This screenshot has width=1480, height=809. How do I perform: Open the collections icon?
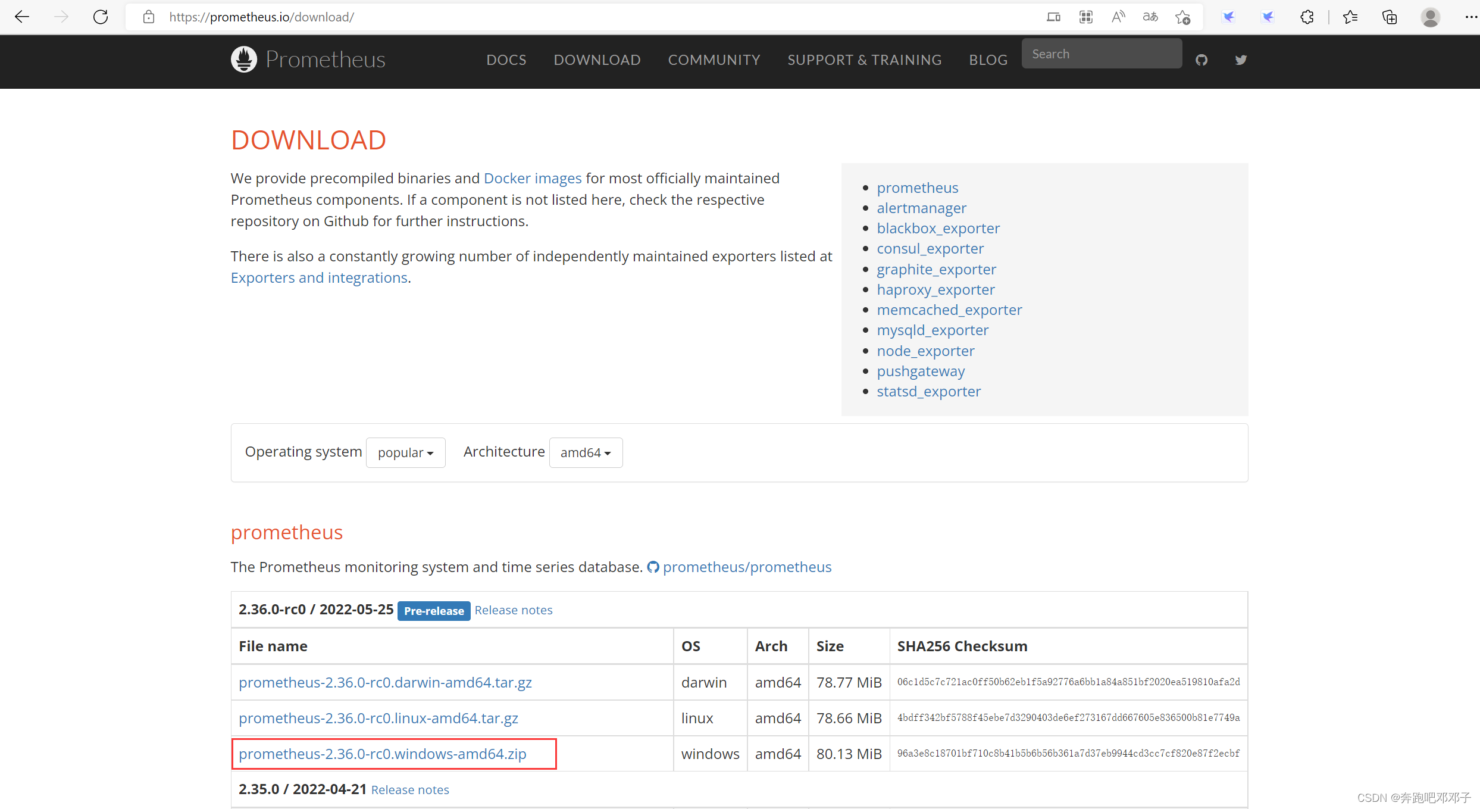click(1390, 17)
